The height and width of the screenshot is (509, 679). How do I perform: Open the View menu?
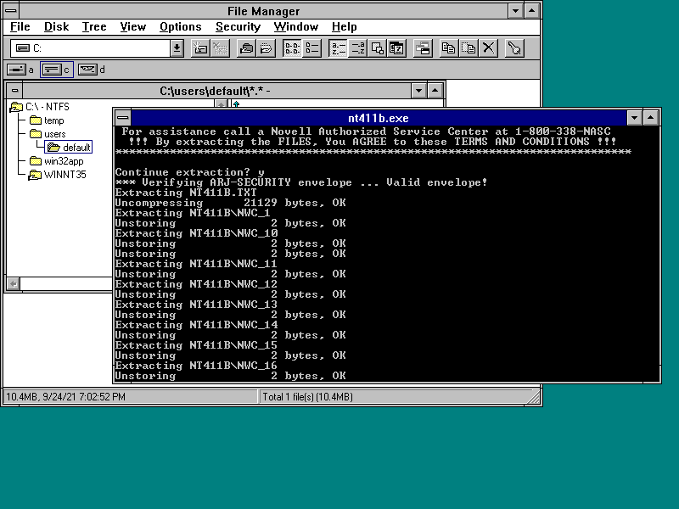click(133, 27)
